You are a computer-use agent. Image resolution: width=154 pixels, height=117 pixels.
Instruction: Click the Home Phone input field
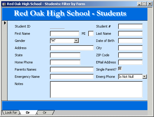(65, 62)
